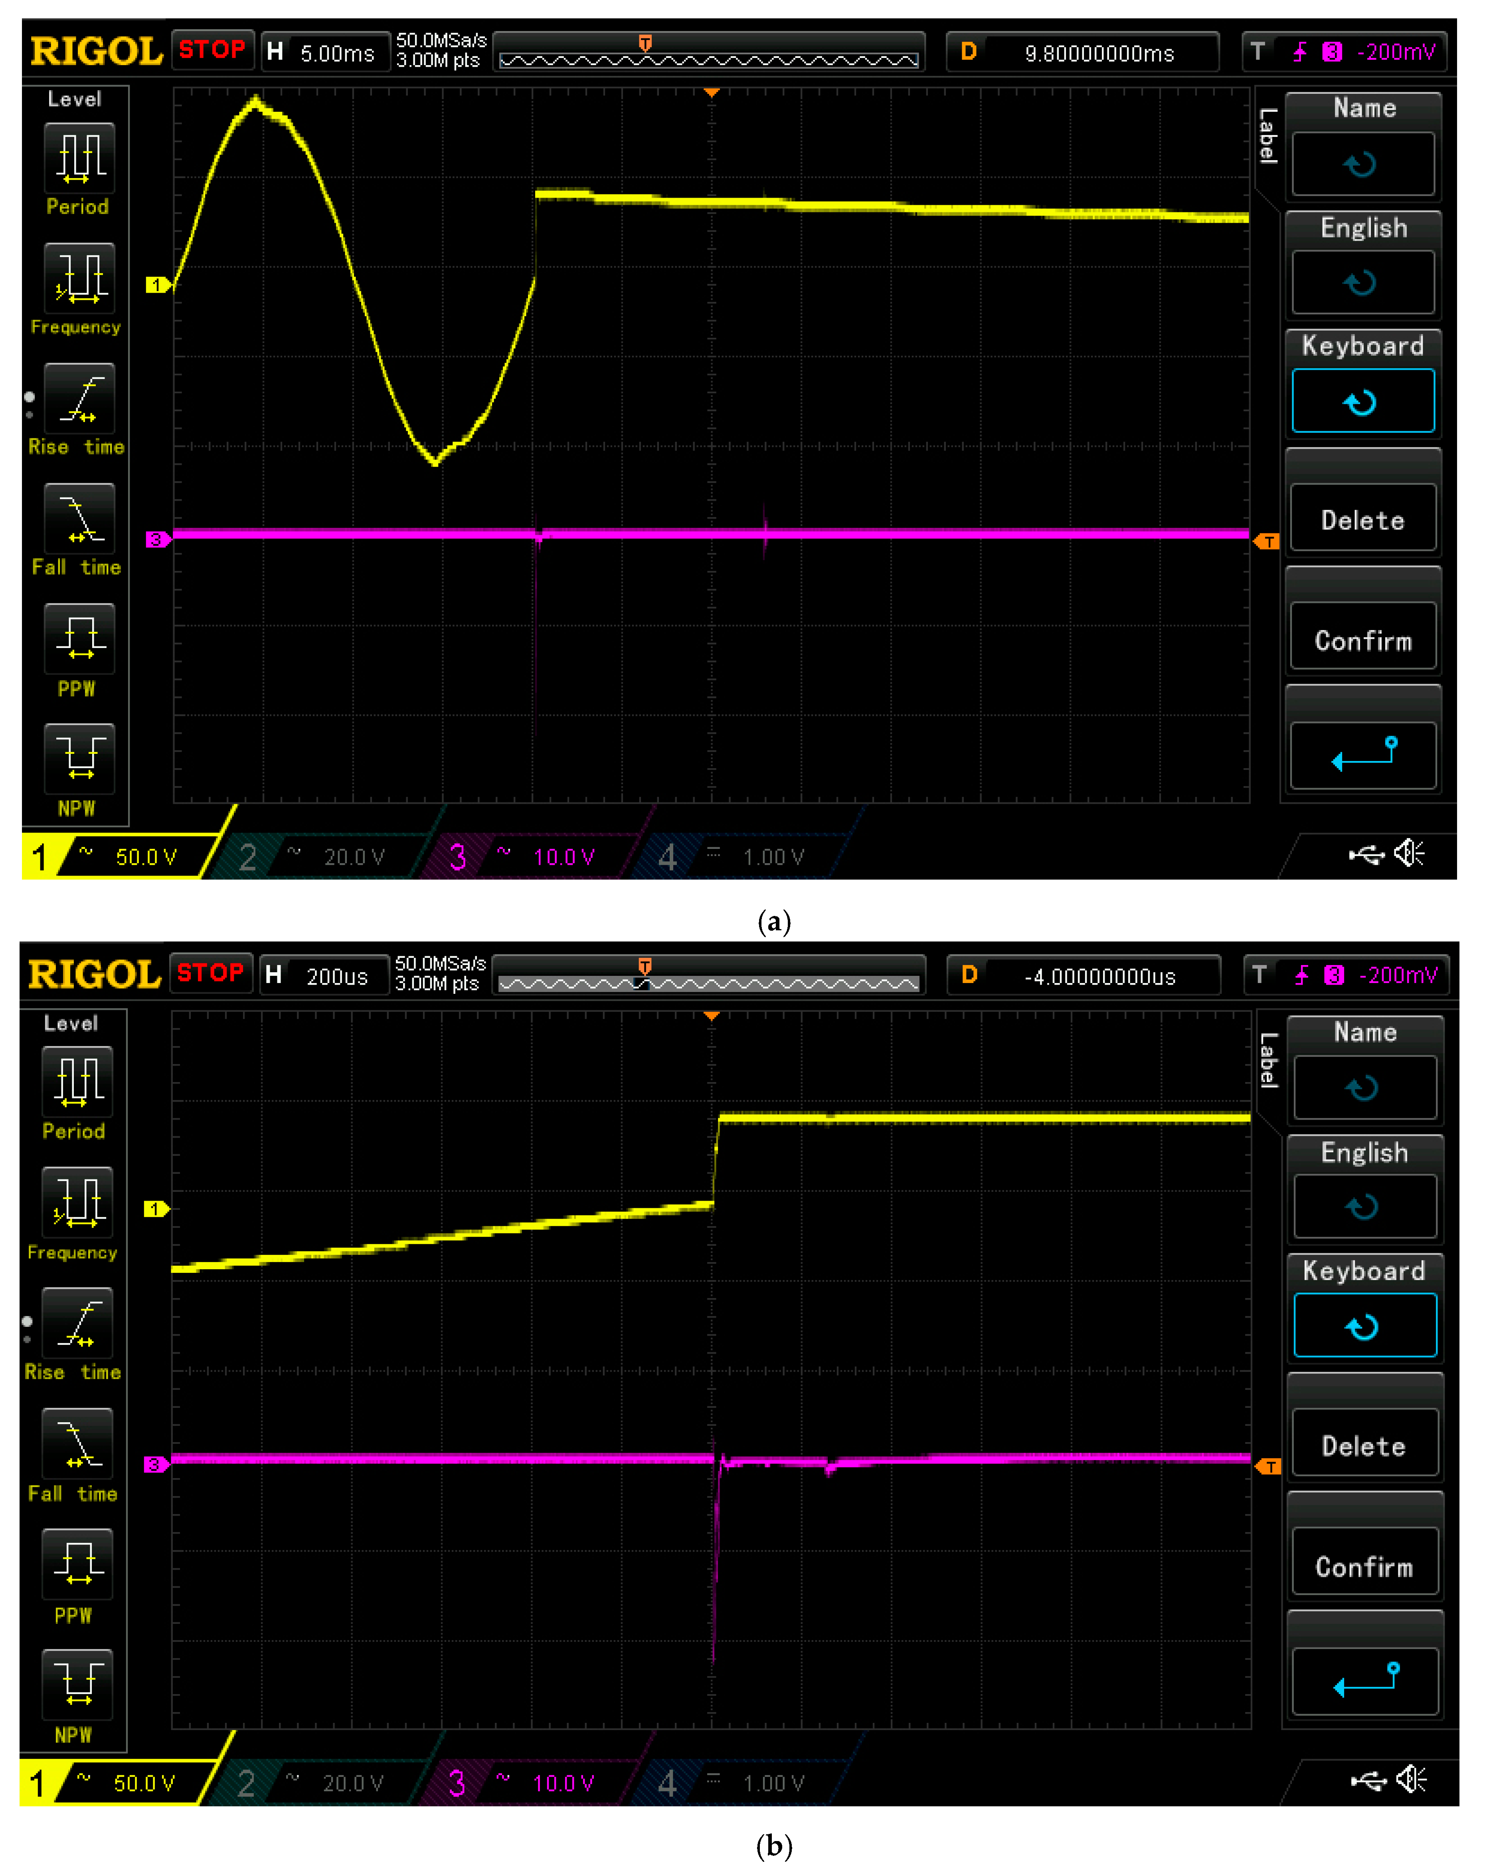Viewport: 1485px width, 1873px height.
Task: Select Period measurement icon in 5.00ms capture
Action: [79, 158]
